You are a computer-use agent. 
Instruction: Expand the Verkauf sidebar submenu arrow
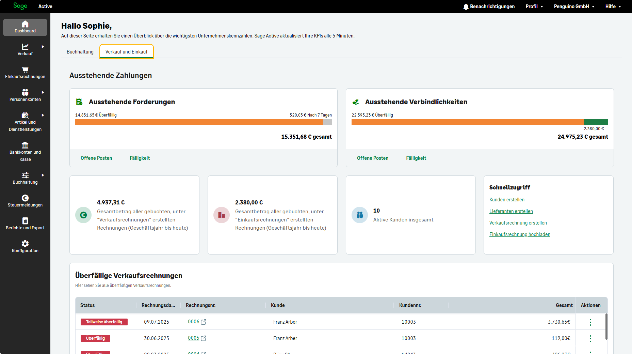coord(43,47)
